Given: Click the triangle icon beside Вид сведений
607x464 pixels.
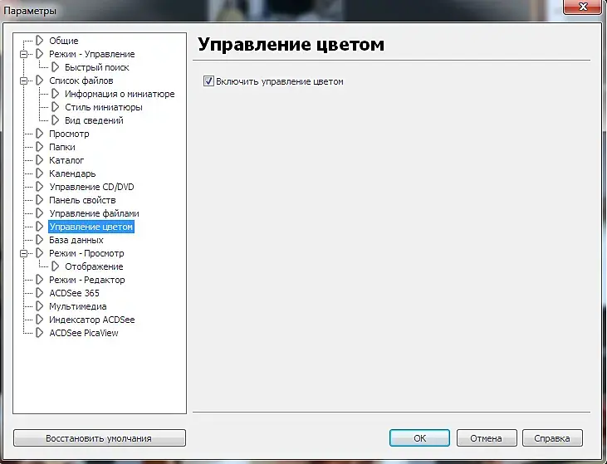Looking at the screenshot, I should coord(56,120).
